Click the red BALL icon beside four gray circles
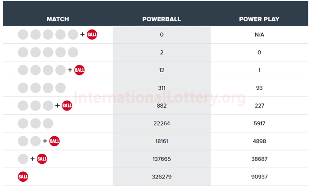Screen dimensions: 310x187 (80, 70)
